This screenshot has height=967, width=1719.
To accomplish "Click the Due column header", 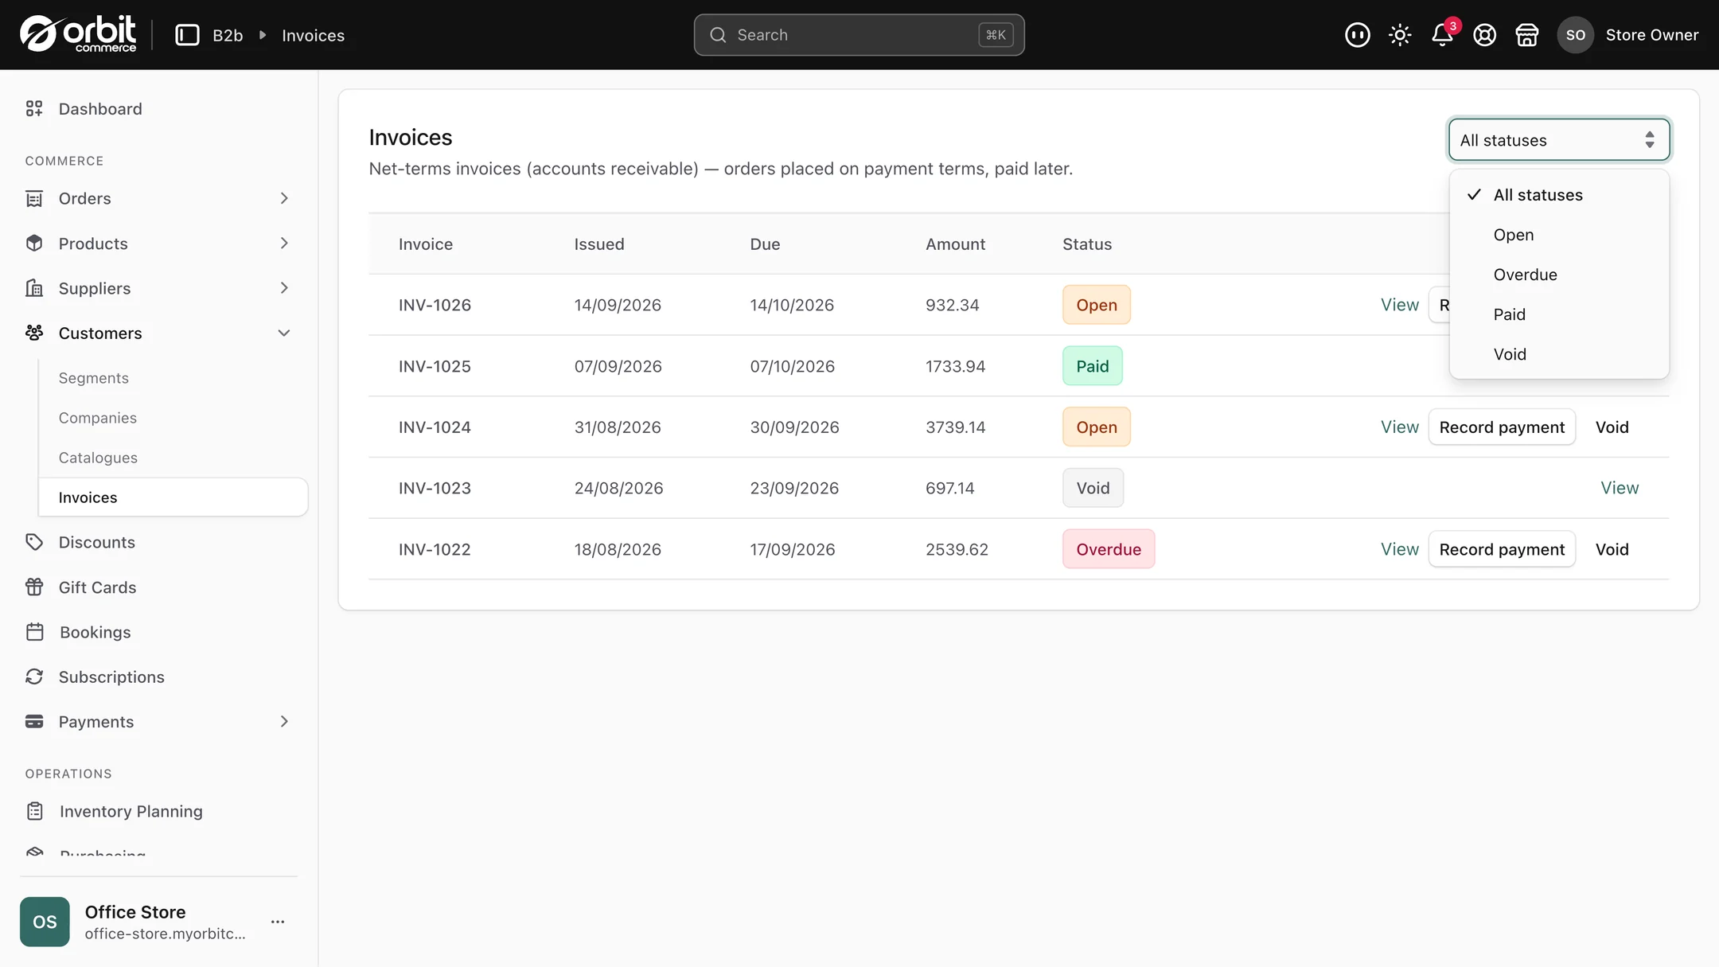I will click(x=765, y=244).
